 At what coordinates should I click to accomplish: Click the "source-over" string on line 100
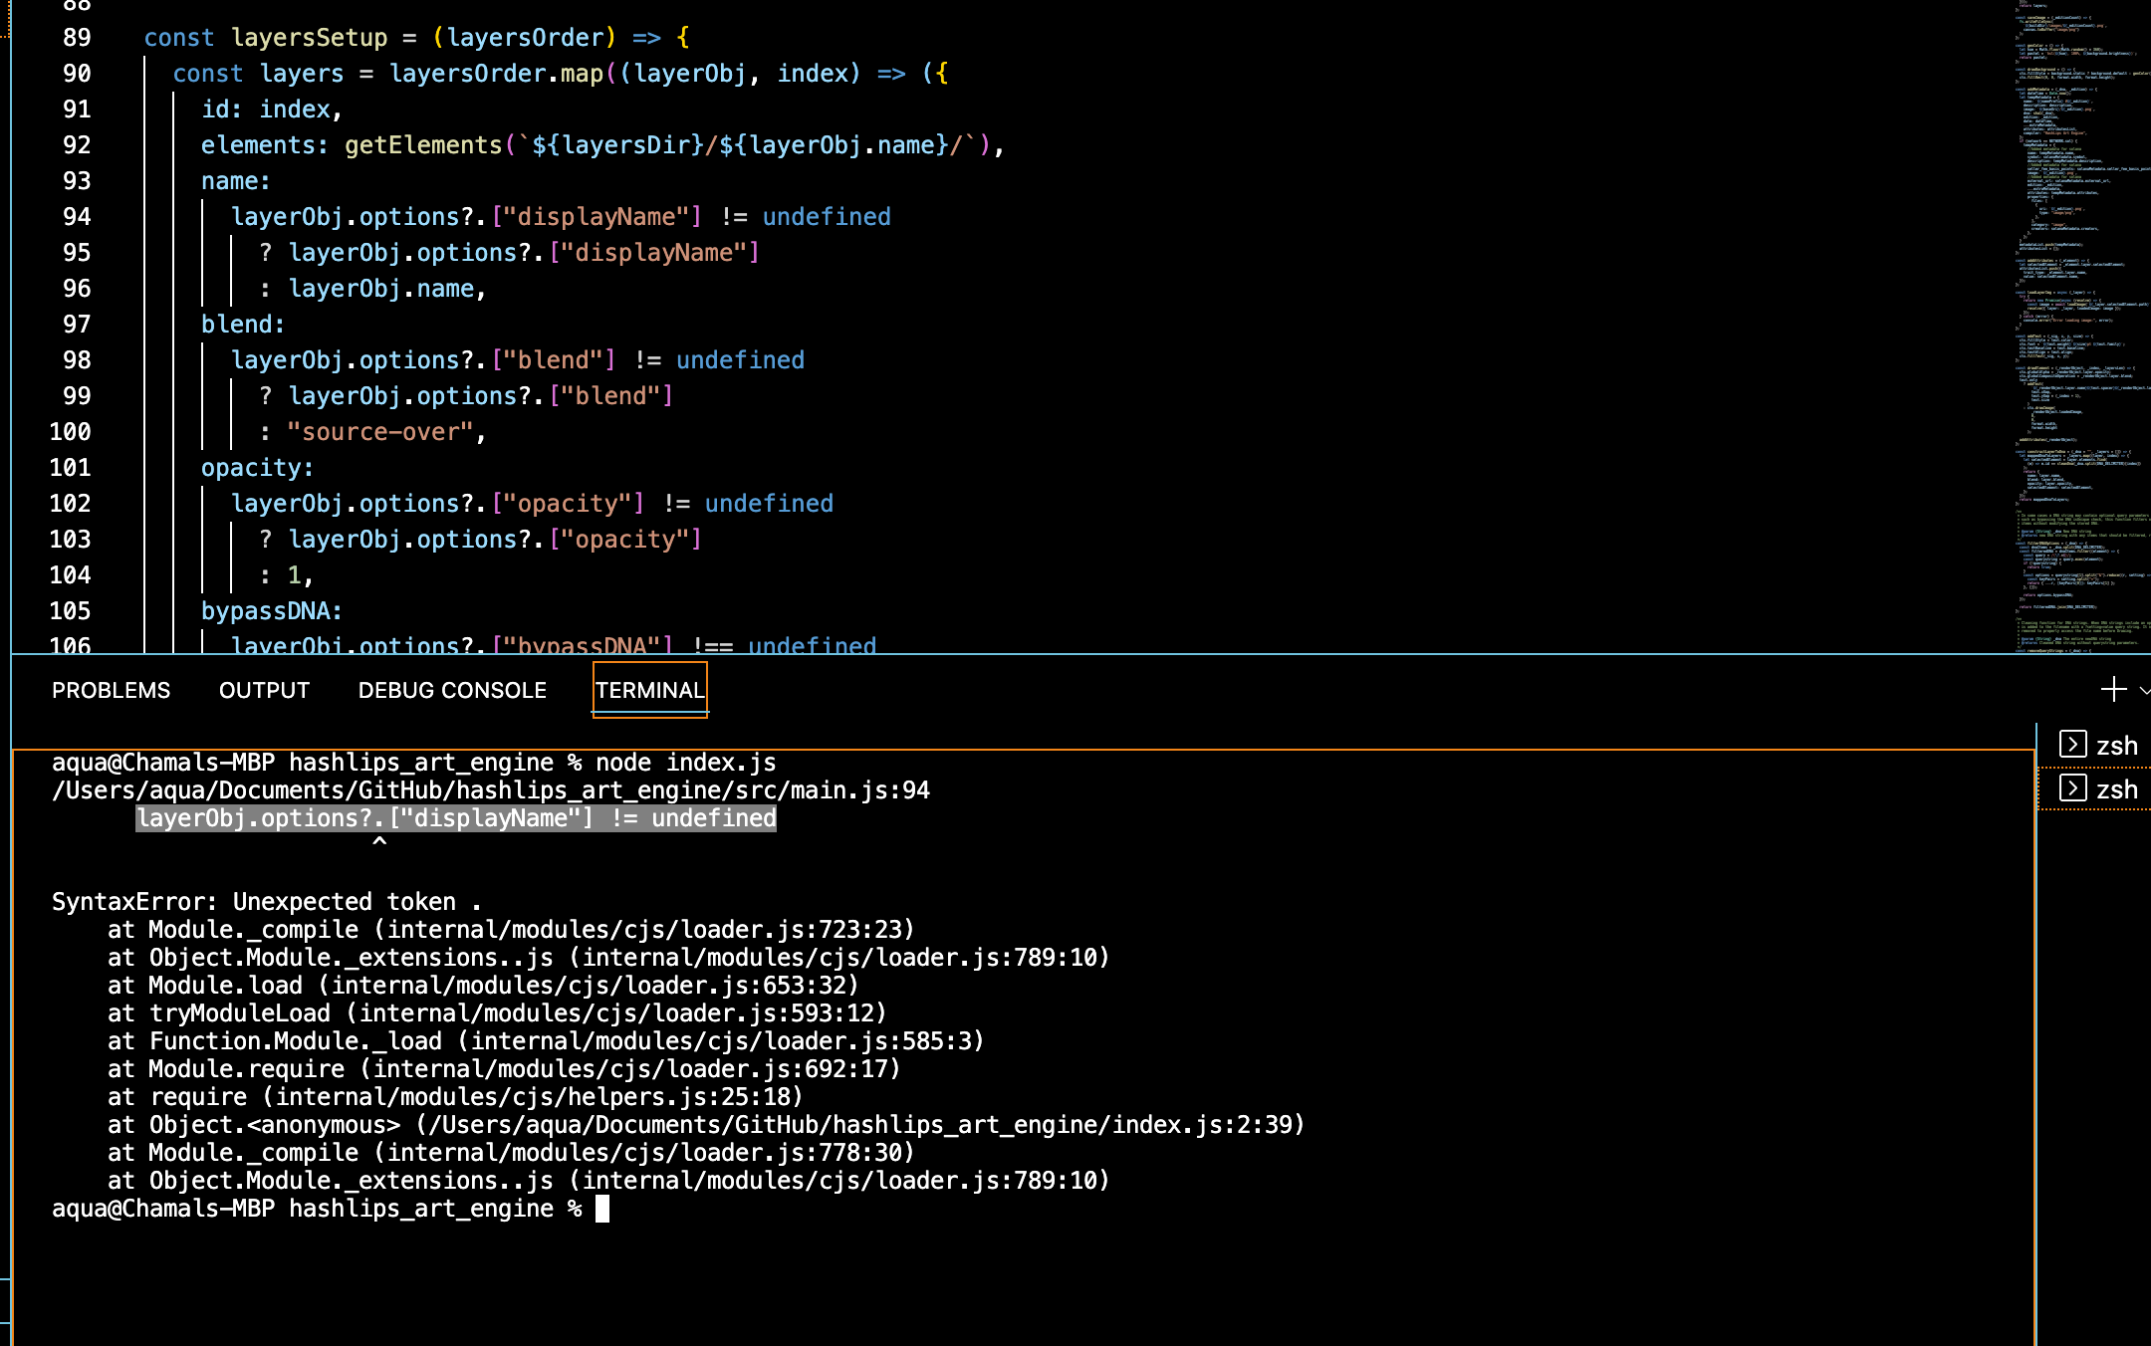379,432
